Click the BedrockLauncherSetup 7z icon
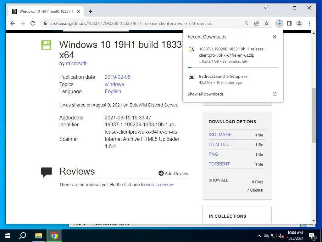This screenshot has height=242, width=322. [x=192, y=77]
